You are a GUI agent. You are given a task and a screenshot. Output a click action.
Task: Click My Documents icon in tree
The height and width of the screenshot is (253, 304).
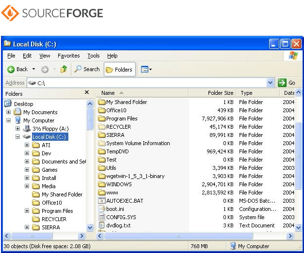17,112
